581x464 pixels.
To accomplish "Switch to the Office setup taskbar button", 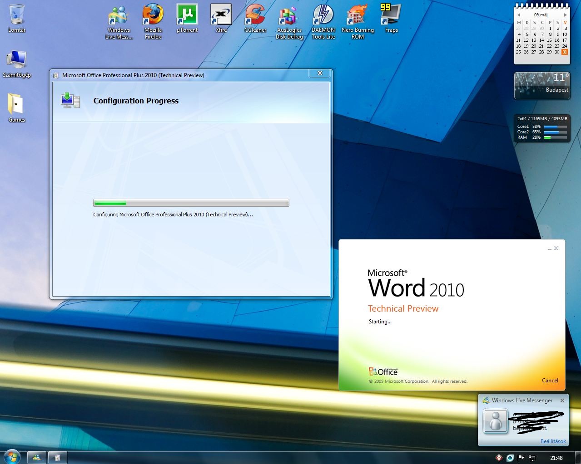I will pos(57,458).
